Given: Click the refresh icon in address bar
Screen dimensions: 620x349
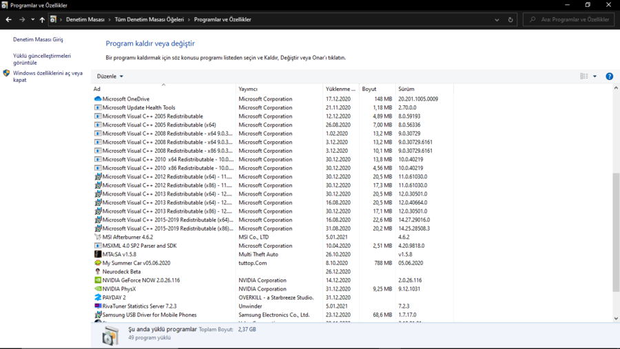Looking at the screenshot, I should [x=510, y=20].
